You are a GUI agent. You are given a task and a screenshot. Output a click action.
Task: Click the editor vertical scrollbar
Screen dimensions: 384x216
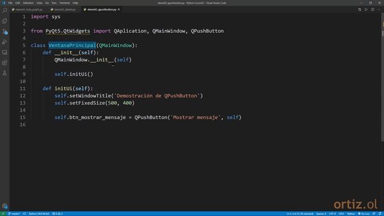click(382, 77)
